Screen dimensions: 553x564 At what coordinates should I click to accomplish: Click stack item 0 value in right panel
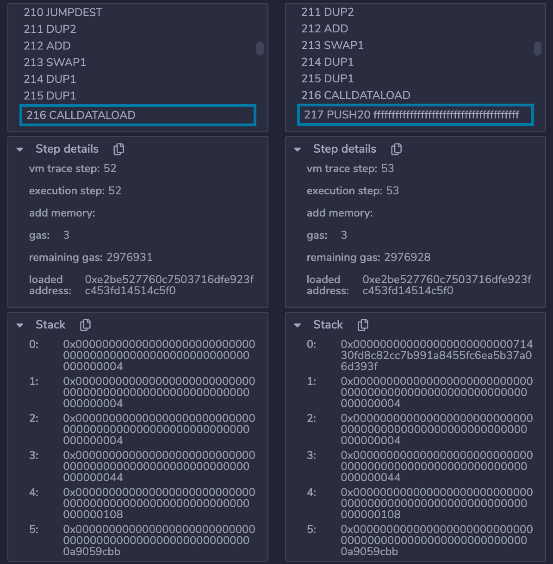[x=436, y=355]
